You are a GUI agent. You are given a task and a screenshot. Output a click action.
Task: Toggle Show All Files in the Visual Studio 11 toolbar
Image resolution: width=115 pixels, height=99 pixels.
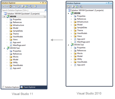pyautogui.click(x=23, y=6)
